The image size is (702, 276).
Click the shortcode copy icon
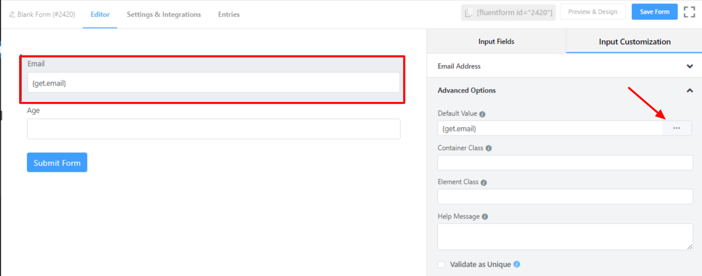(x=470, y=13)
